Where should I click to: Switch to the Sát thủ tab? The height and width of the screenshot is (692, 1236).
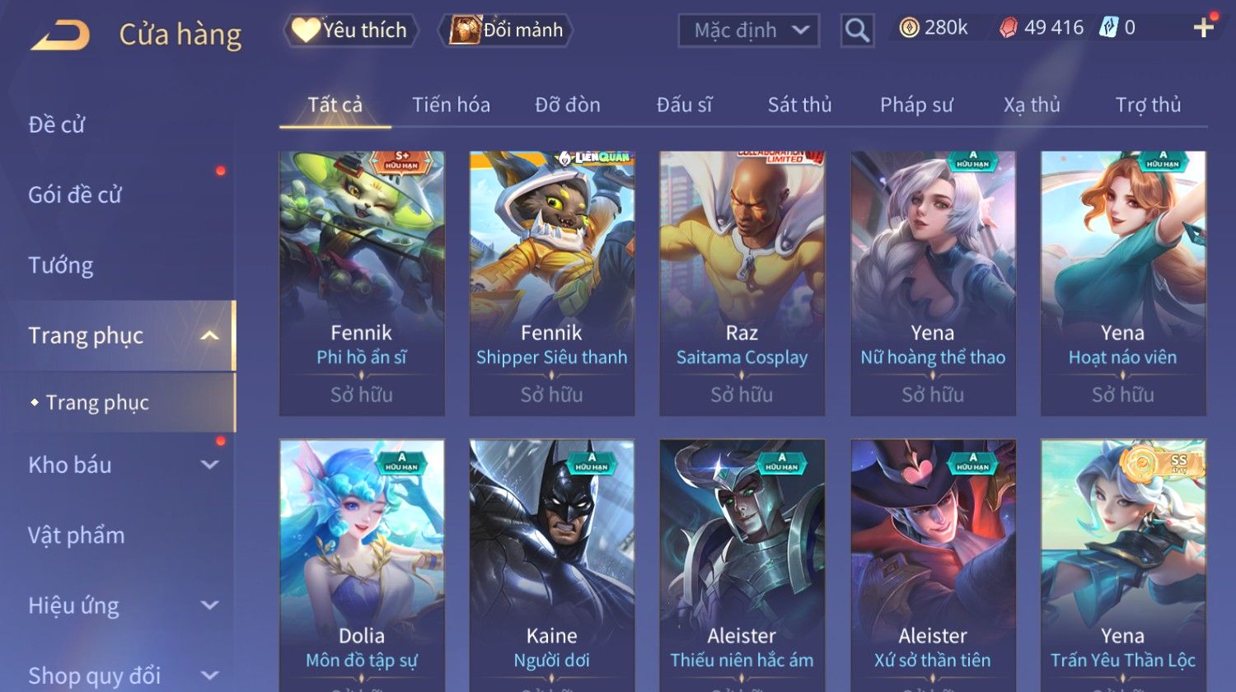tap(799, 105)
